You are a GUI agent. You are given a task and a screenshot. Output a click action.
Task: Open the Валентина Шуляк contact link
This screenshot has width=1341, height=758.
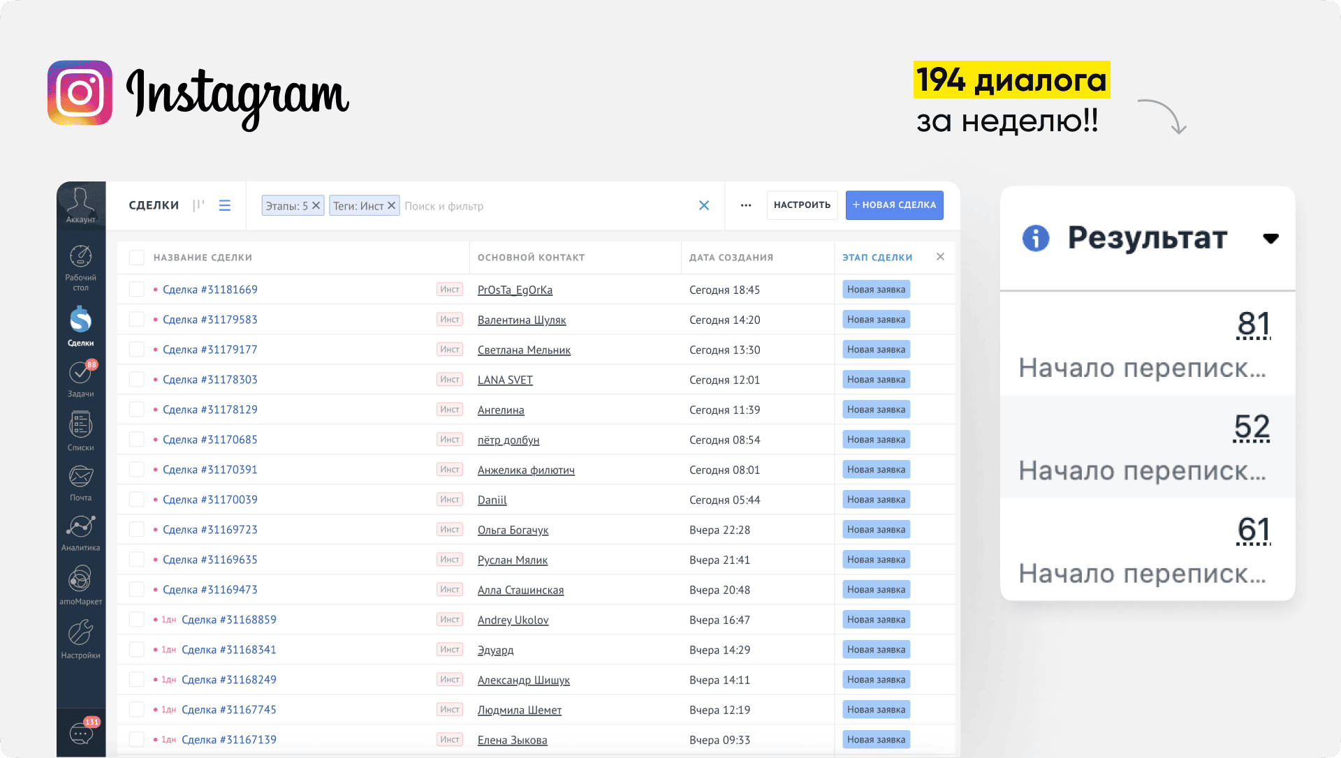pyautogui.click(x=521, y=320)
